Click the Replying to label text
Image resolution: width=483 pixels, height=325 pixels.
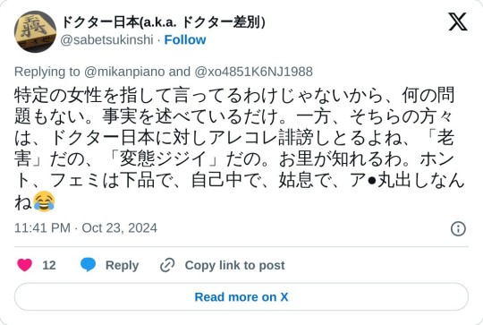(x=47, y=72)
